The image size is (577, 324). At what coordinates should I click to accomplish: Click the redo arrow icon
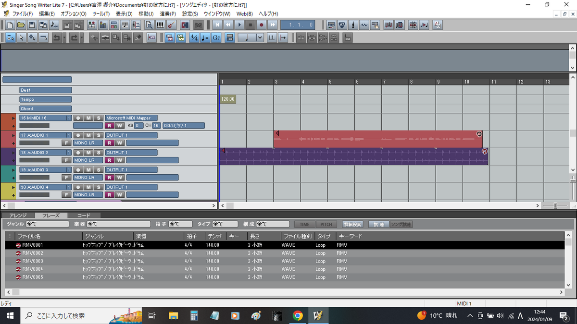pos(74,37)
